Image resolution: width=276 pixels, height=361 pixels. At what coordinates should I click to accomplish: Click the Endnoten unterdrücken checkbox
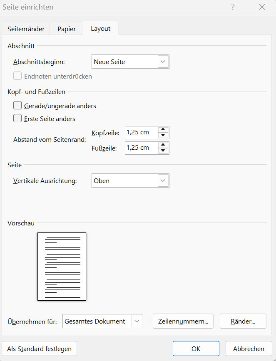tap(17, 76)
